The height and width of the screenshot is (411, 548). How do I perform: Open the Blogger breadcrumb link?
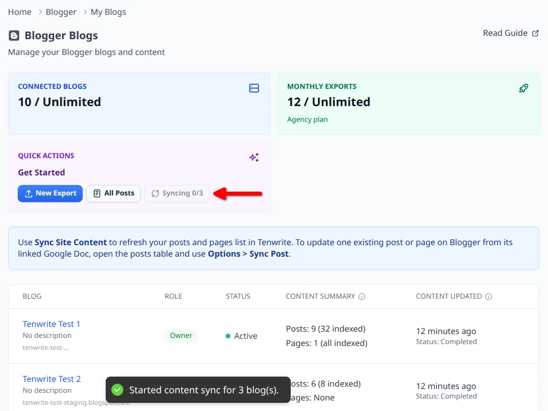click(x=61, y=12)
